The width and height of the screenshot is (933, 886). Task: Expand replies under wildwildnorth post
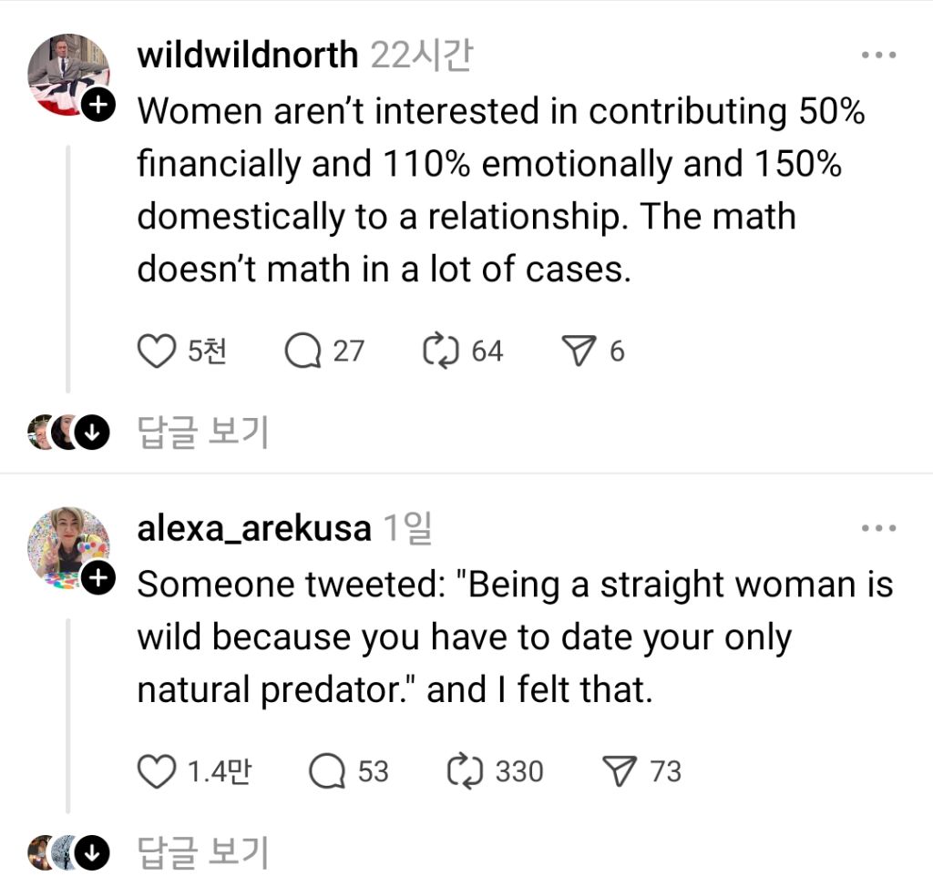[91, 433]
